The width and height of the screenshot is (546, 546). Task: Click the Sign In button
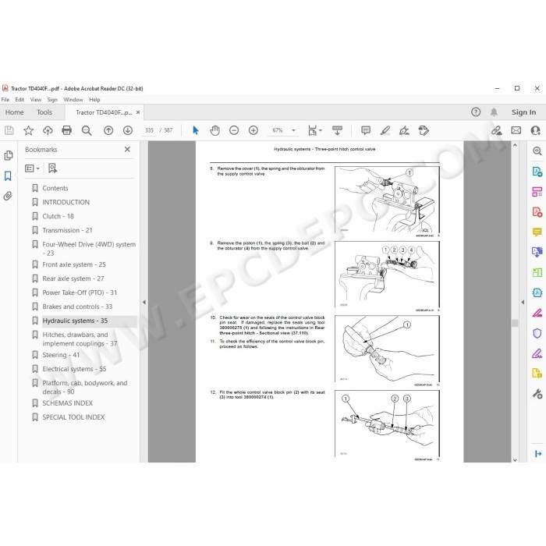(x=523, y=112)
